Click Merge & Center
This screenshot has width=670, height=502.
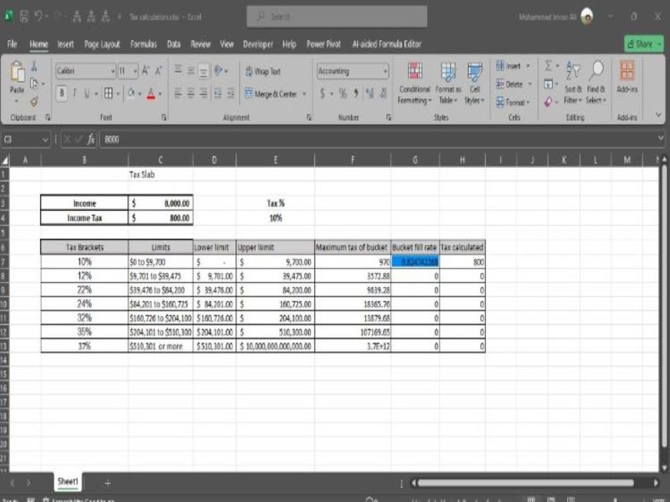271,94
